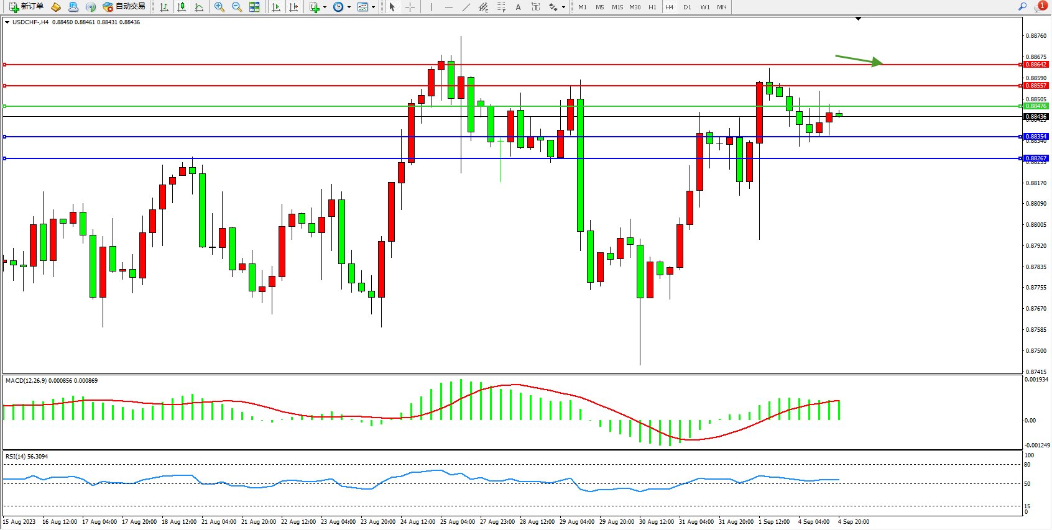Click the green arrow drawn on chart
This screenshot has height=530, width=1052.
point(859,60)
